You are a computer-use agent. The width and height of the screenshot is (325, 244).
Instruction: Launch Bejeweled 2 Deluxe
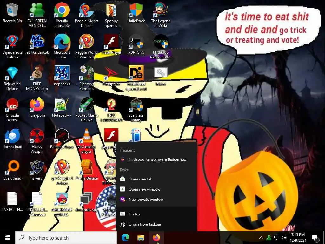point(12,46)
